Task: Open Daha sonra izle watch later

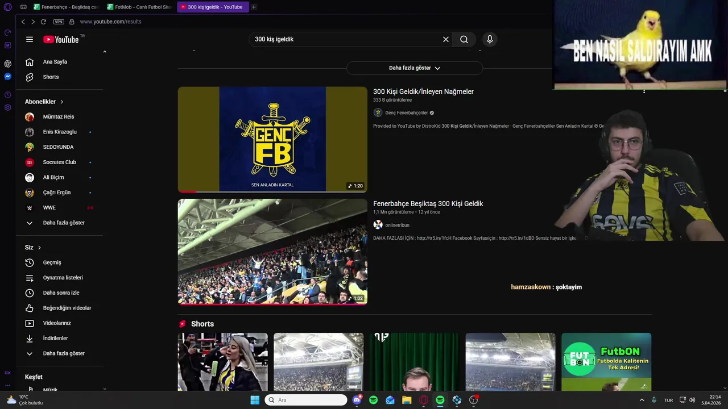Action: 61,293
